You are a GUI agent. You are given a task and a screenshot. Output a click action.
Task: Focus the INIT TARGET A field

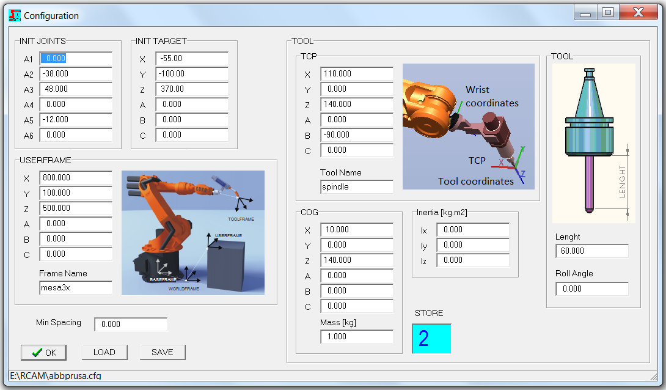[192, 105]
